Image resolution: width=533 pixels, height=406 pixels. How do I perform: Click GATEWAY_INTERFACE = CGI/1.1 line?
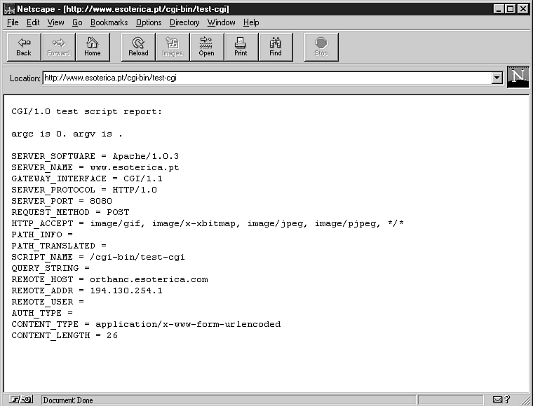pyautogui.click(x=87, y=178)
